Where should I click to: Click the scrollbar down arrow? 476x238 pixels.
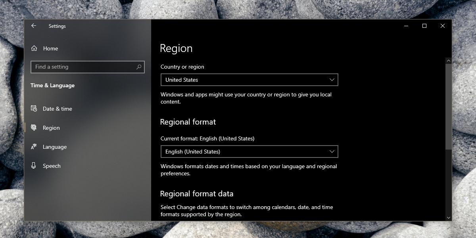pyautogui.click(x=449, y=218)
